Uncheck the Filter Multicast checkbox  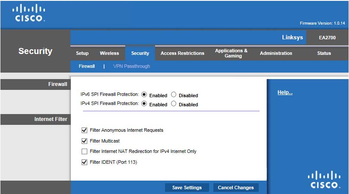pos(84,141)
